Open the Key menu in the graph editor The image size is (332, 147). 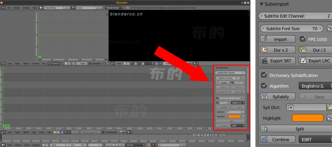pyautogui.click(x=44, y=63)
